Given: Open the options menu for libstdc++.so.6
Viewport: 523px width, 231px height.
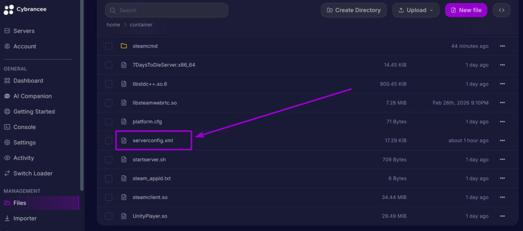Looking at the screenshot, I should pyautogui.click(x=503, y=84).
